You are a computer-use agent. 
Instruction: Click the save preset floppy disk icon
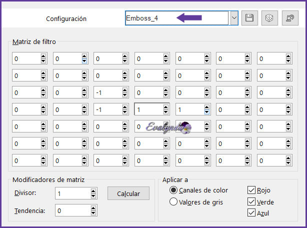(249, 18)
